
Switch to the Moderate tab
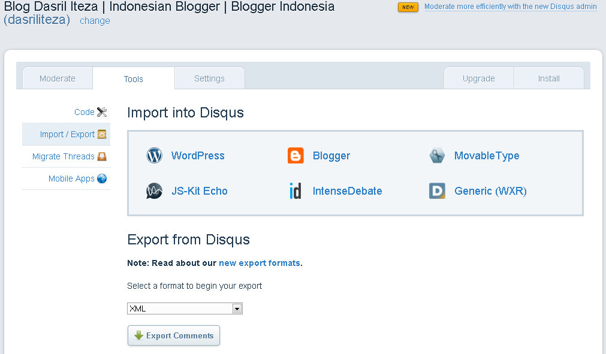(57, 78)
